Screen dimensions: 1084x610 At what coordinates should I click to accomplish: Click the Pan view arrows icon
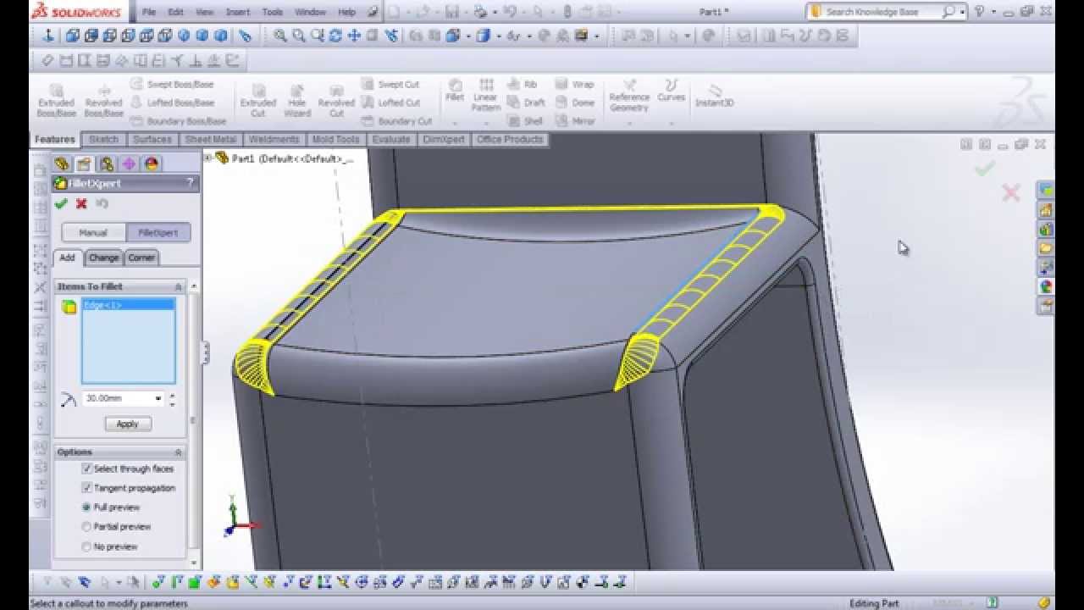tap(354, 36)
